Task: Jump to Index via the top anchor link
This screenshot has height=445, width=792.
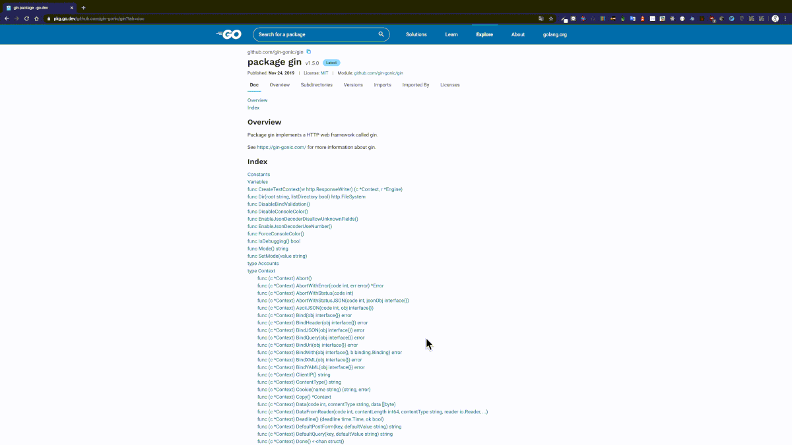Action: click(253, 107)
